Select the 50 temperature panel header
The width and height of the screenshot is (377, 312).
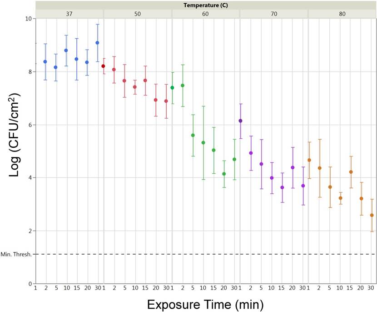(138, 14)
